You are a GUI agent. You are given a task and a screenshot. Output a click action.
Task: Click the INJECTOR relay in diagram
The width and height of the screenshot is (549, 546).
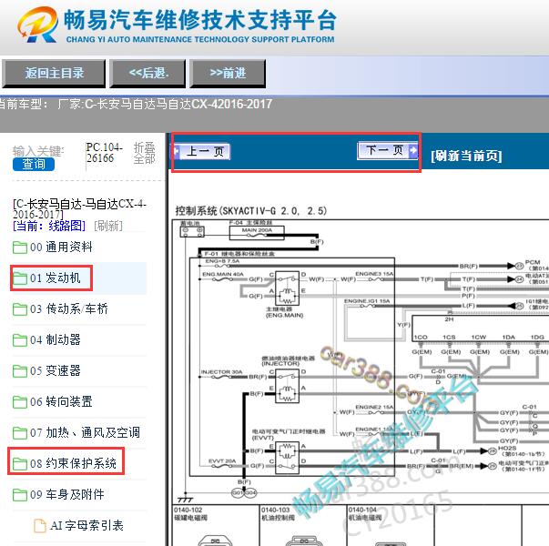pos(287,387)
